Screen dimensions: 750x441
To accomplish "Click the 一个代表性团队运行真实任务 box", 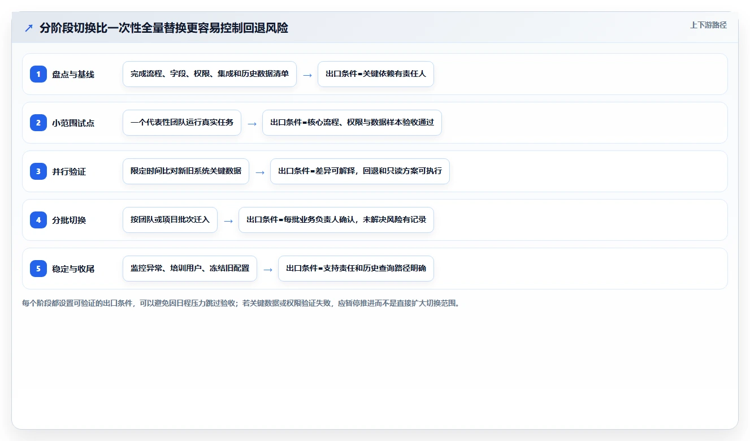I will (182, 123).
